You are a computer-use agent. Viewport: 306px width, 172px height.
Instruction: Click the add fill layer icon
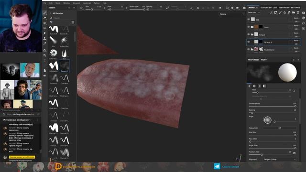(284, 13)
